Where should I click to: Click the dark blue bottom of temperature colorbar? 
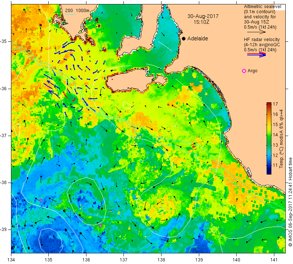(269, 173)
